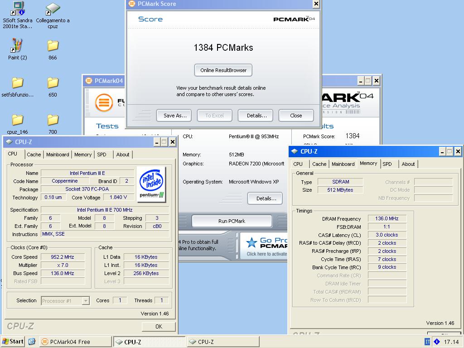464x348 pixels.
Task: Click the Run PCMark button
Action: point(232,221)
